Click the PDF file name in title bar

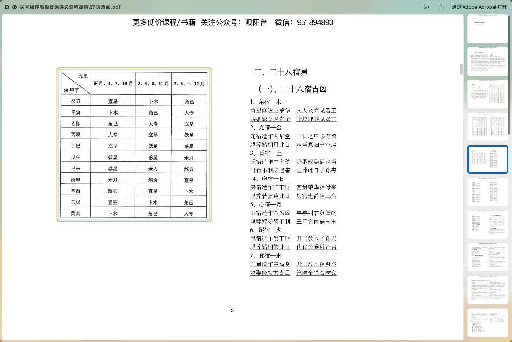pos(70,7)
